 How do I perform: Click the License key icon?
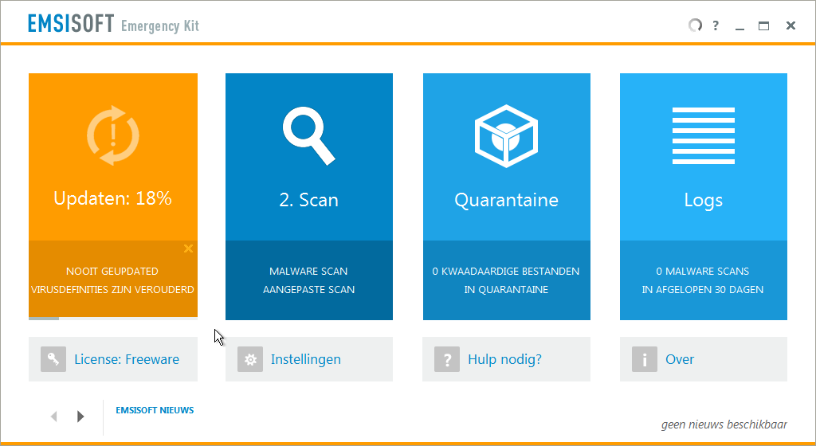pos(53,359)
